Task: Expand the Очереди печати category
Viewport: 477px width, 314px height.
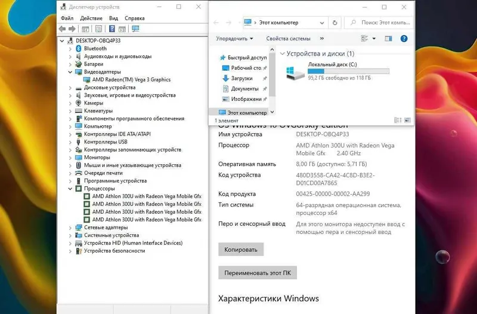Action: point(70,173)
